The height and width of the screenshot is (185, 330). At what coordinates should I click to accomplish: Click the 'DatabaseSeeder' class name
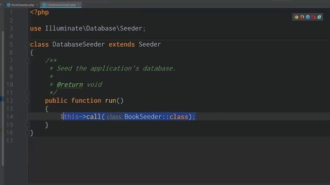tap(78, 45)
